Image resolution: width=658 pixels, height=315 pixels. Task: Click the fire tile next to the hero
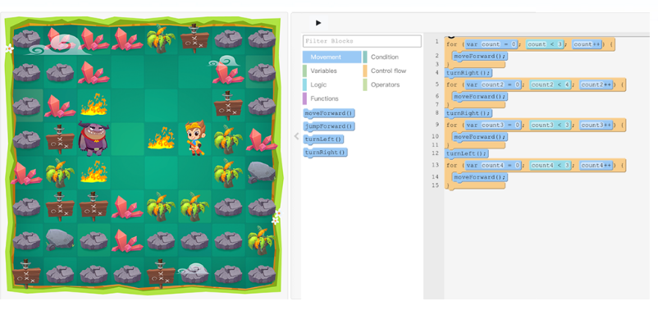point(161,139)
